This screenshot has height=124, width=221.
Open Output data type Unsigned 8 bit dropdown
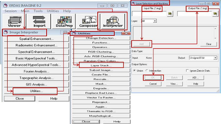pyautogui.click(x=215, y=58)
